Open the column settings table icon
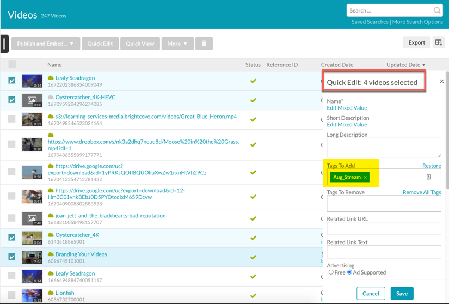 439,42
